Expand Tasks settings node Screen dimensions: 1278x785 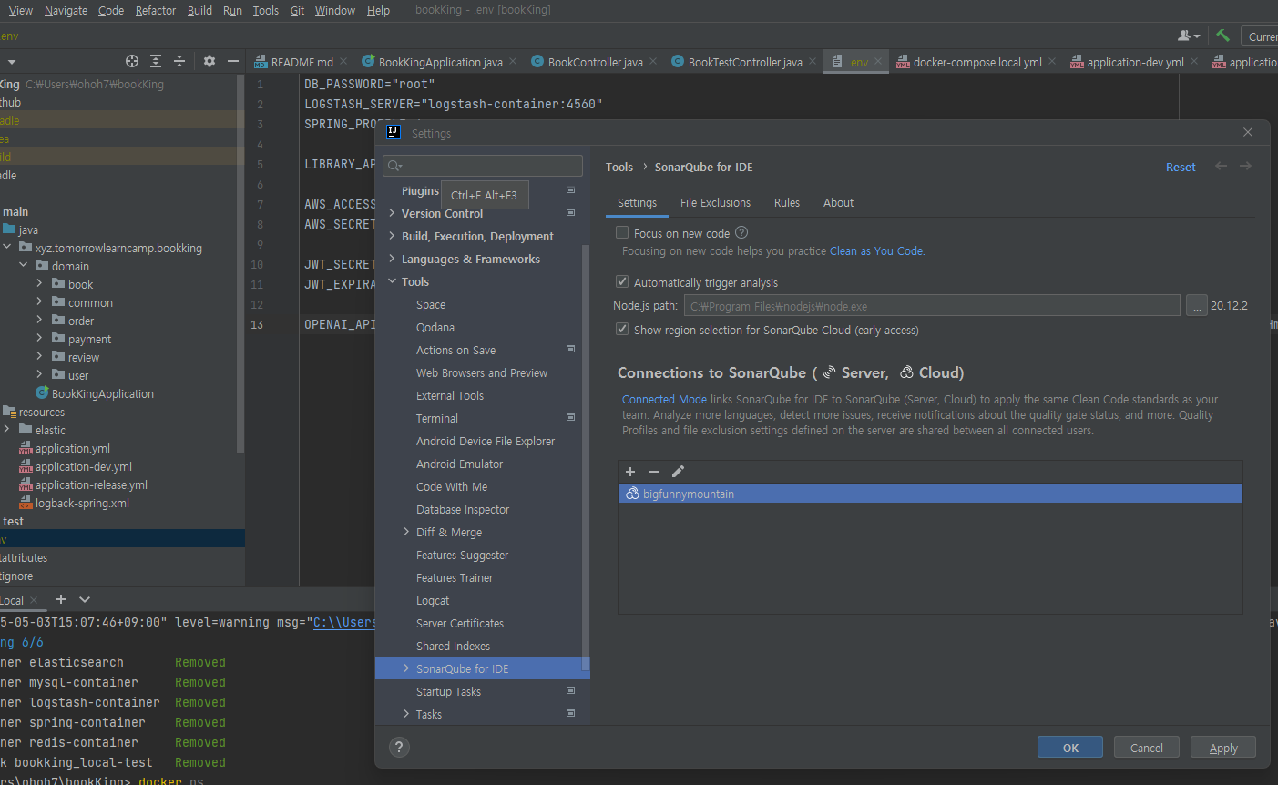(x=406, y=714)
